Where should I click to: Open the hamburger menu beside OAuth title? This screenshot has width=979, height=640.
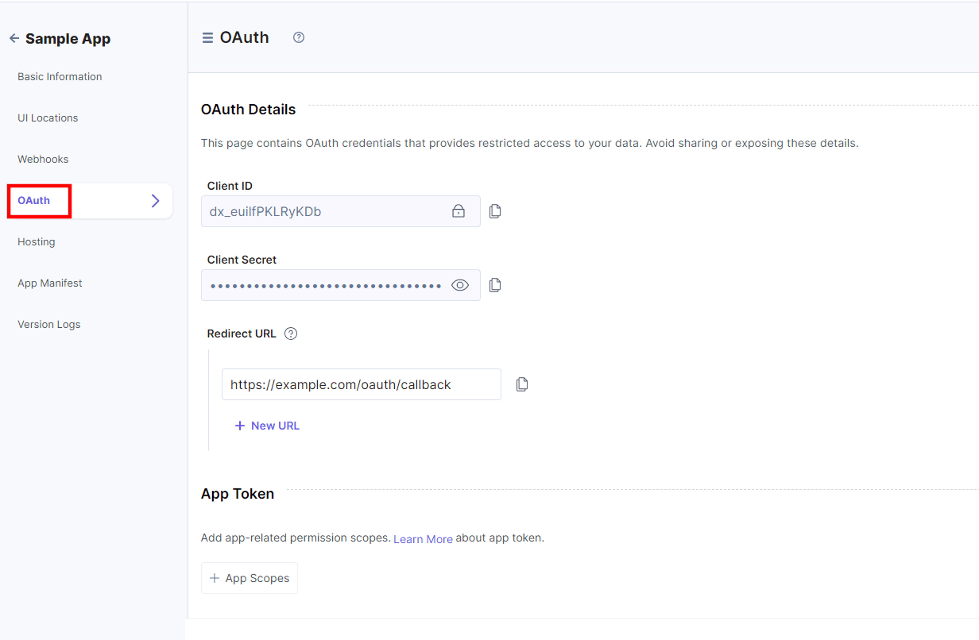point(208,38)
